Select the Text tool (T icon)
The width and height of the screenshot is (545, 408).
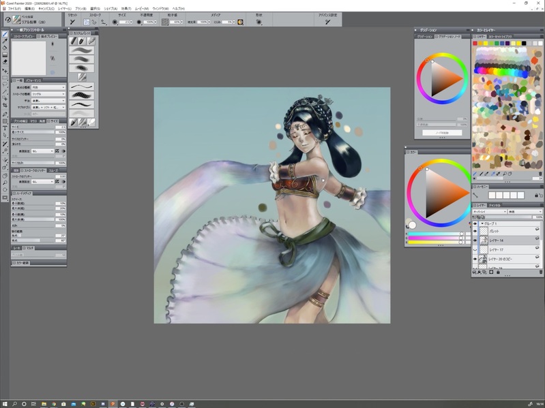point(5,128)
